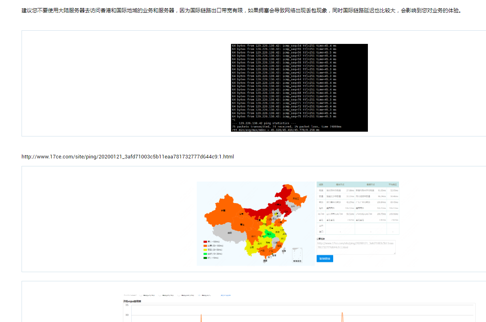Click the 平均响应 column header in the table

point(393,185)
